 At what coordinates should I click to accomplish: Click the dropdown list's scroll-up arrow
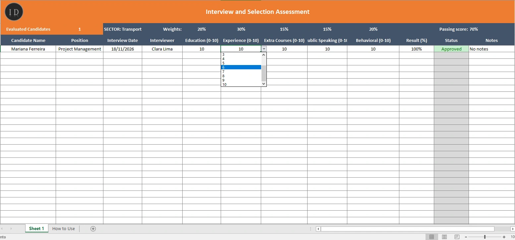click(x=264, y=55)
